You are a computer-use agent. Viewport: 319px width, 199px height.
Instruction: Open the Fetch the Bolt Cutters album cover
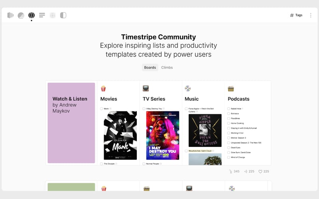205,131
